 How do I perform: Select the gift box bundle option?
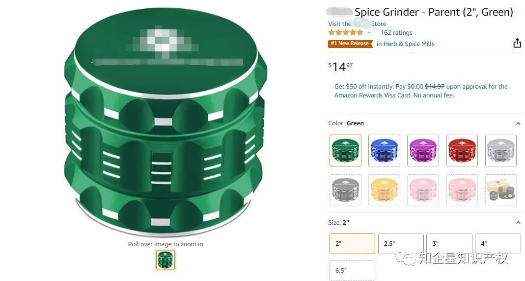pos(501,190)
